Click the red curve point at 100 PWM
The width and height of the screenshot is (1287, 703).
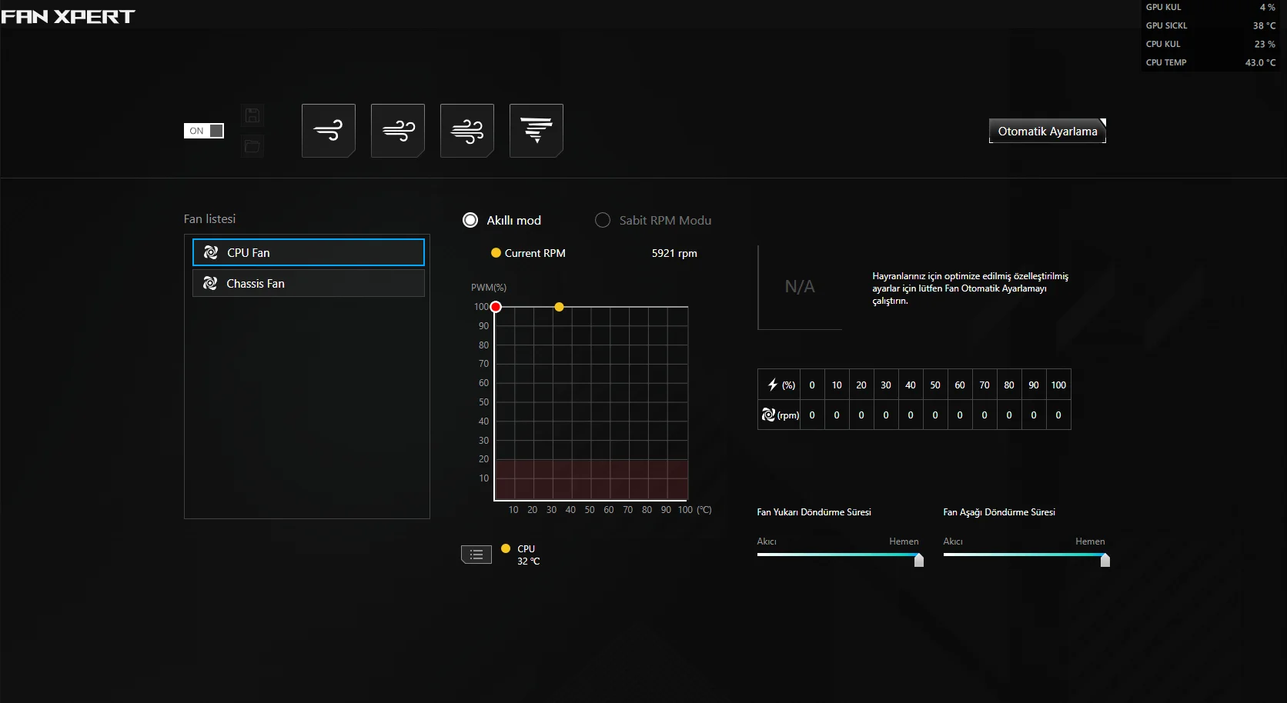pyautogui.click(x=496, y=307)
